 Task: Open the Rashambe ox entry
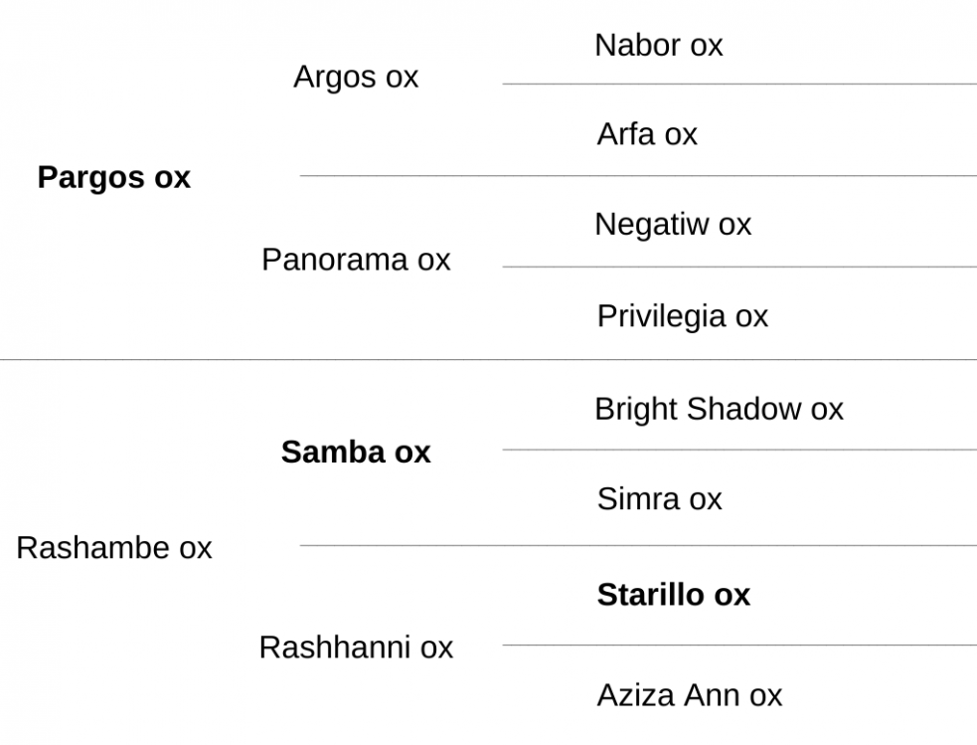[x=114, y=548]
